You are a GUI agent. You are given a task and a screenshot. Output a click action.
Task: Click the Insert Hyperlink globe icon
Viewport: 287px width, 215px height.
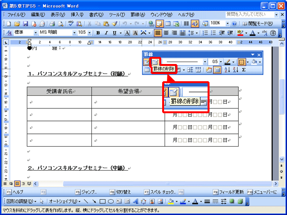151,23
